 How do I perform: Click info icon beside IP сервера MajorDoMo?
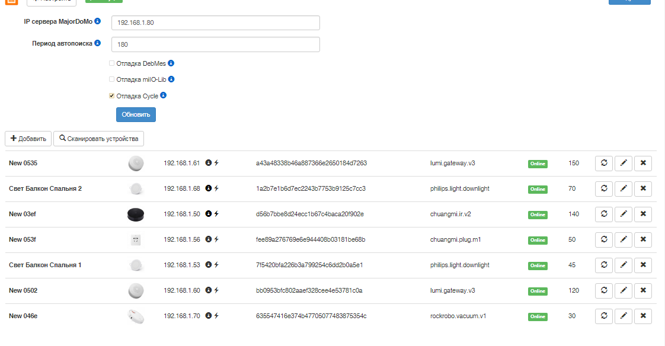[x=98, y=21]
